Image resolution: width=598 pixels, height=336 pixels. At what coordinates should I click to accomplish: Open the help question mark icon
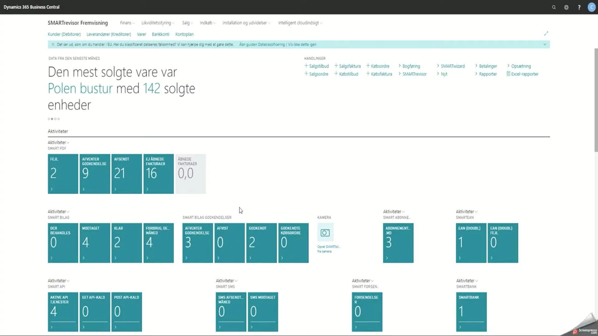point(579,7)
